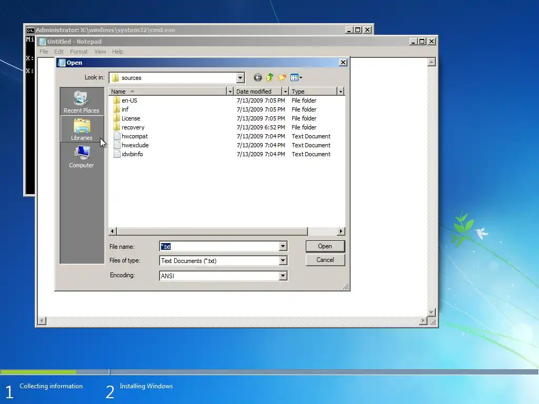Click the Text Document type of hwcompat

(311, 136)
